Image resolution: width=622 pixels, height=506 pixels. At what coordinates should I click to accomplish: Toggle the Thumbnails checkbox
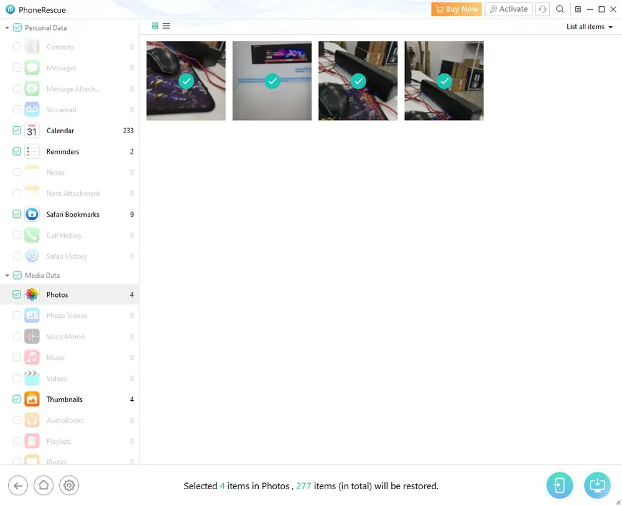click(17, 400)
